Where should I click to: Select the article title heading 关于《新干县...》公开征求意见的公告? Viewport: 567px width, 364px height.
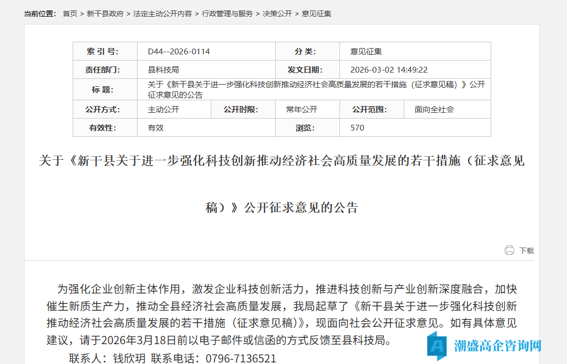coord(283,183)
